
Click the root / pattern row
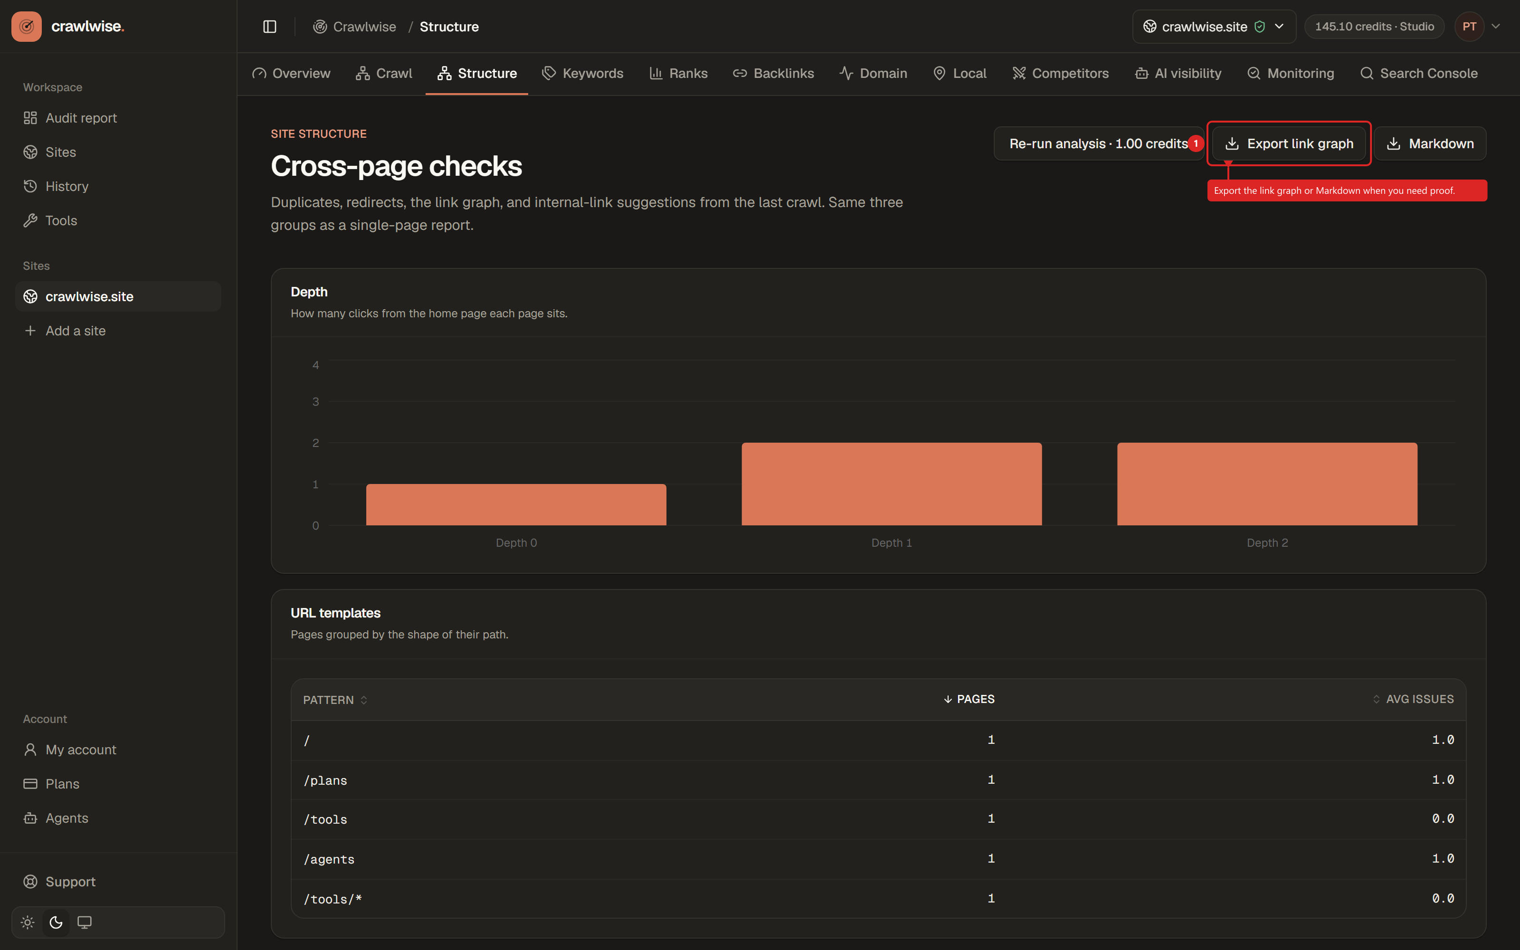tap(879, 740)
